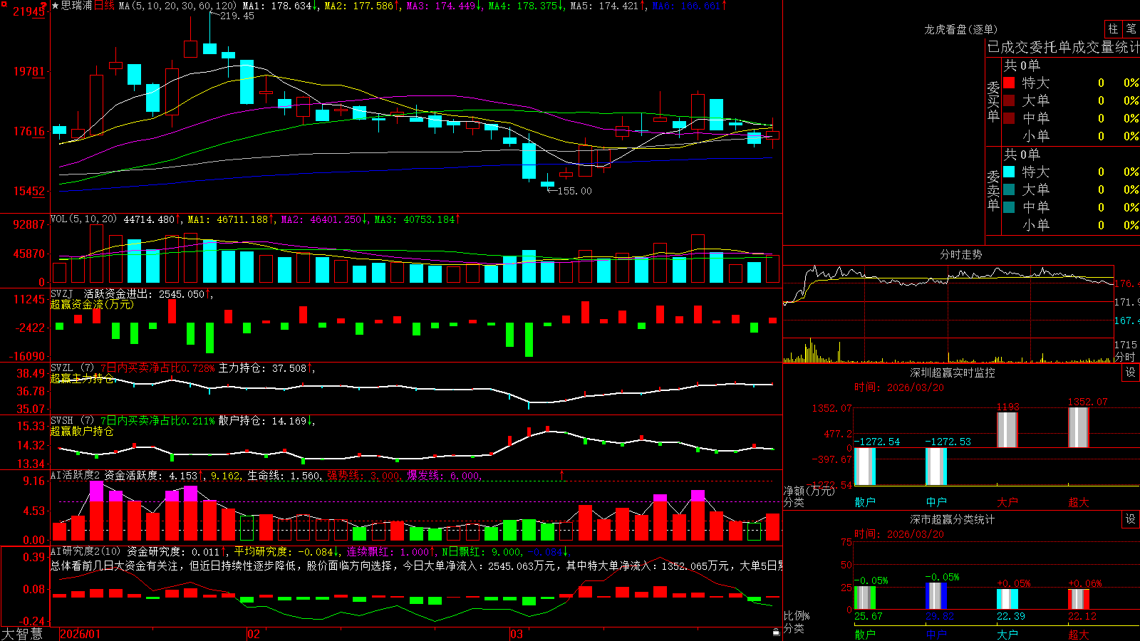Click the AI活跃度2 indicator title
Screen dimensions: 1140x641
pos(76,475)
